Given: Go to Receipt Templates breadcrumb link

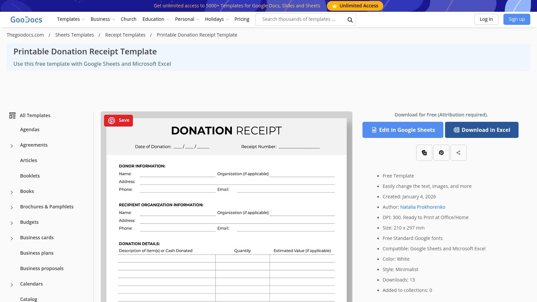Looking at the screenshot, I should tap(125, 35).
